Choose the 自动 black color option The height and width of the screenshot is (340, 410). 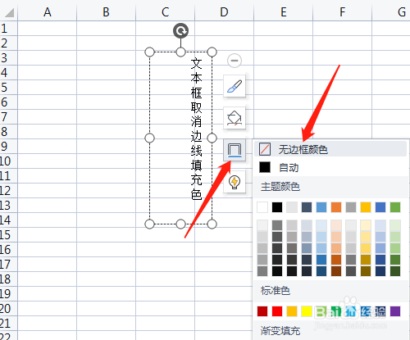coord(330,167)
